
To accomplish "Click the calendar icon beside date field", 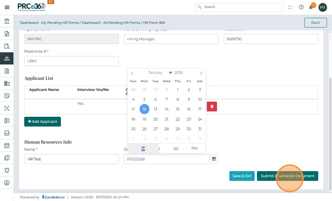I will pyautogui.click(x=214, y=159).
